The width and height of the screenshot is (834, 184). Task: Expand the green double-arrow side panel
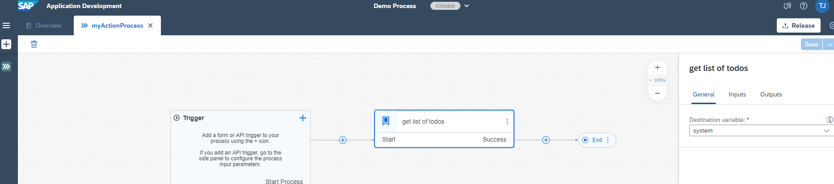[6, 67]
